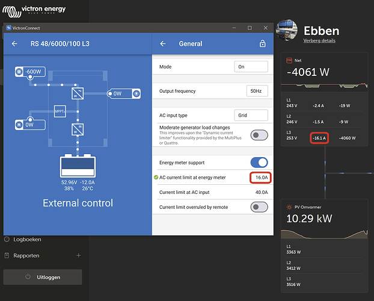Click the Logboeken clock icon
The image size is (374, 301).
(7, 239)
